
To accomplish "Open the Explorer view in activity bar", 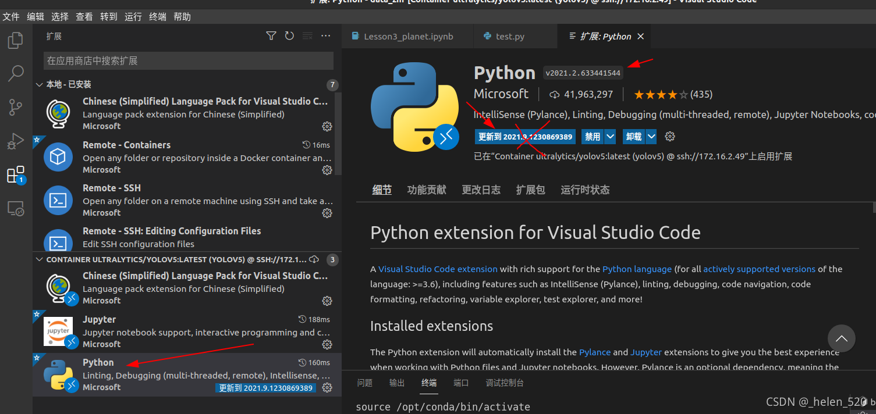I will (15, 41).
